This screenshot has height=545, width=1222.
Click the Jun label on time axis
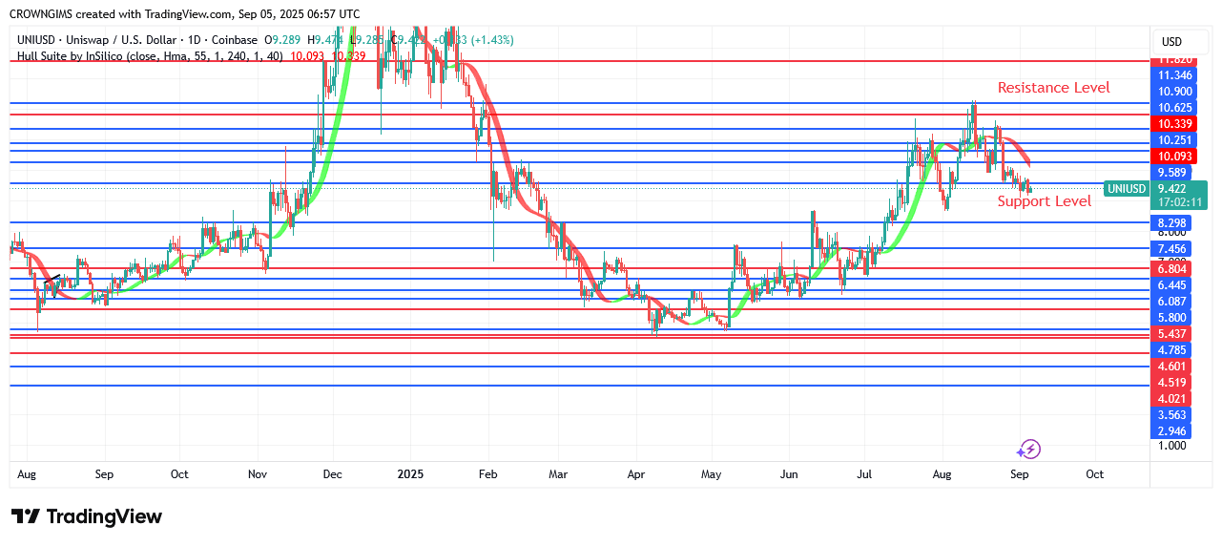[x=788, y=474]
